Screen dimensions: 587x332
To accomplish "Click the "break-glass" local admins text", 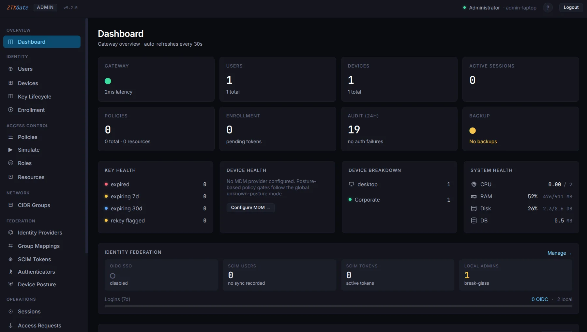I will click(x=476, y=283).
